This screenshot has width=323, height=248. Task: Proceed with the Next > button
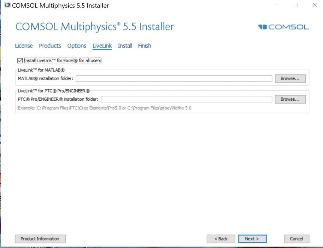point(252,239)
